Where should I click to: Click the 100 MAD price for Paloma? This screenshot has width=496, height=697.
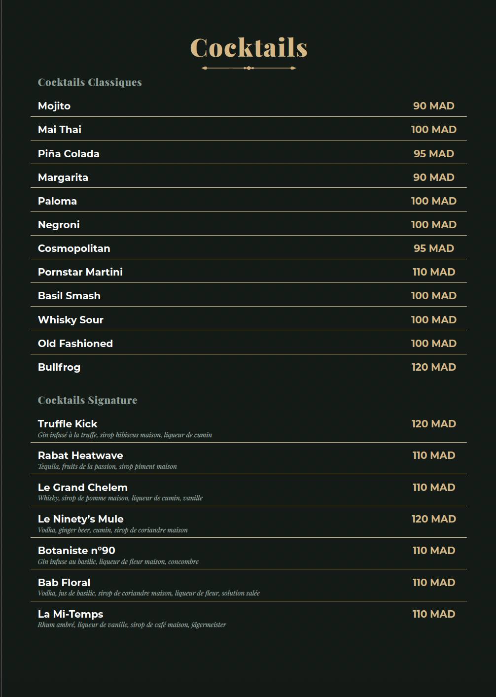(x=434, y=201)
